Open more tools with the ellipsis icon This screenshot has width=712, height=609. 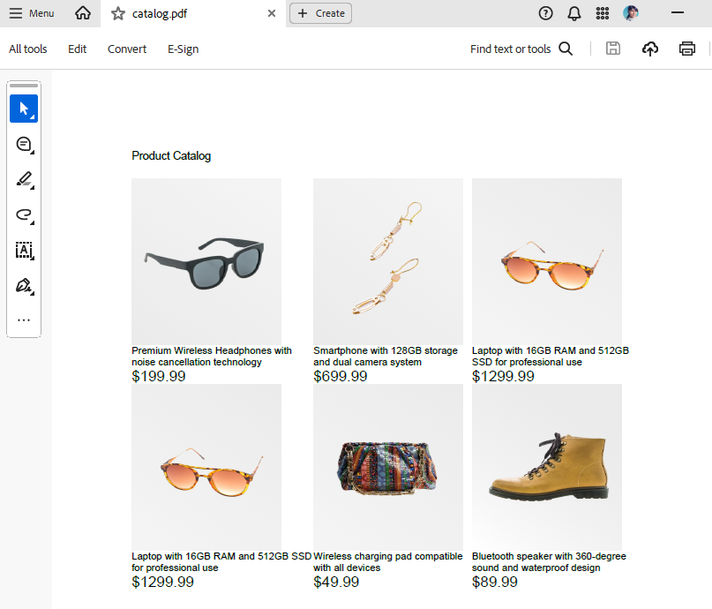coord(24,320)
